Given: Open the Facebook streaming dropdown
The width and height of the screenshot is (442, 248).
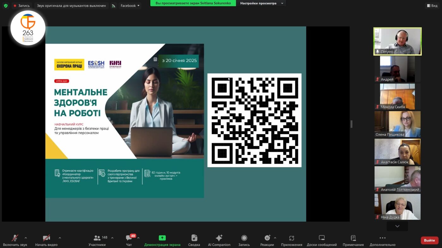Looking at the screenshot, I should point(130,6).
